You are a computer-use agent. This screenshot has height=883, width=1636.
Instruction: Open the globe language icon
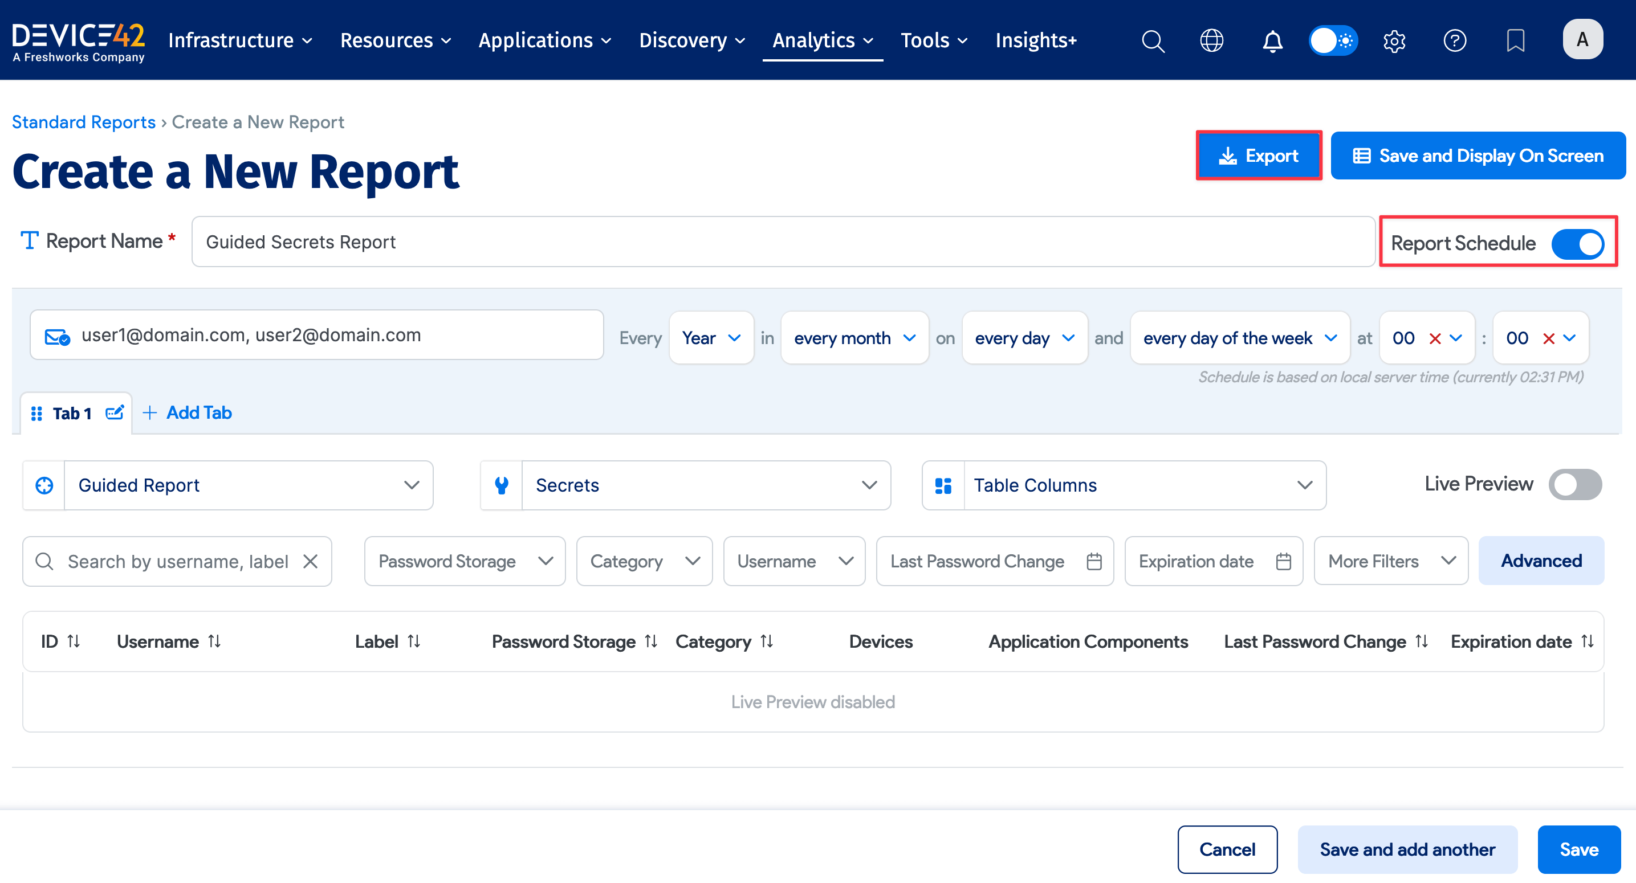click(1211, 40)
